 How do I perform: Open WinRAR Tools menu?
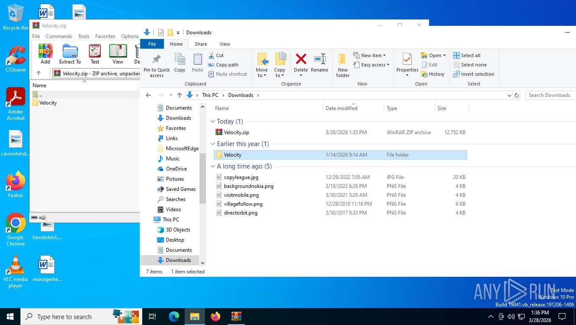click(x=83, y=36)
